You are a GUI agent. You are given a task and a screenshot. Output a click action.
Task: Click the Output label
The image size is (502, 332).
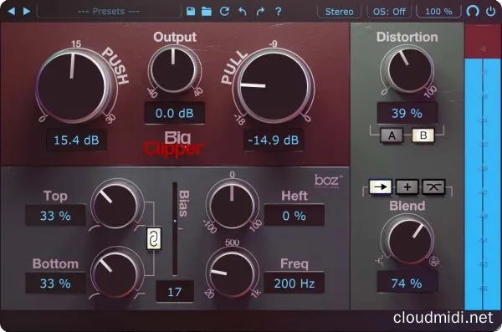point(175,37)
